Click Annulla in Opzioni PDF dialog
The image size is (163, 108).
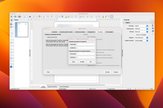(107, 72)
